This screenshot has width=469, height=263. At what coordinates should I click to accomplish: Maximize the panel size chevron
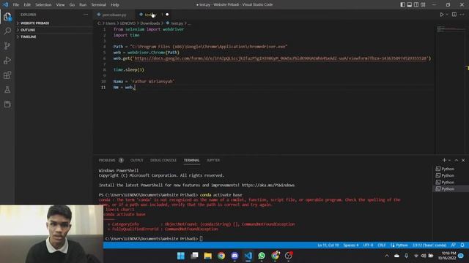click(457, 160)
